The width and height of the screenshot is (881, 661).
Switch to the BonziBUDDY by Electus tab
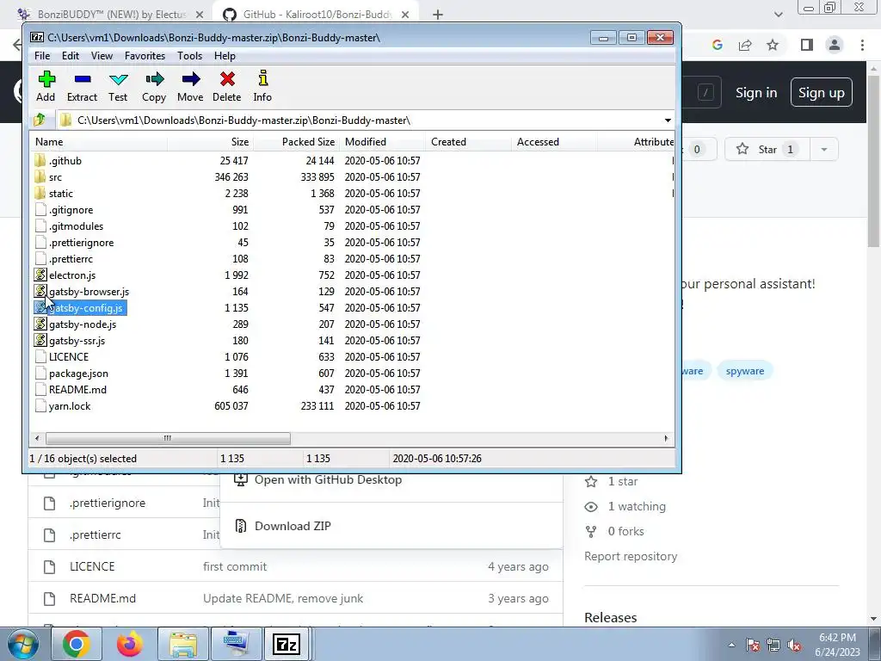(110, 15)
